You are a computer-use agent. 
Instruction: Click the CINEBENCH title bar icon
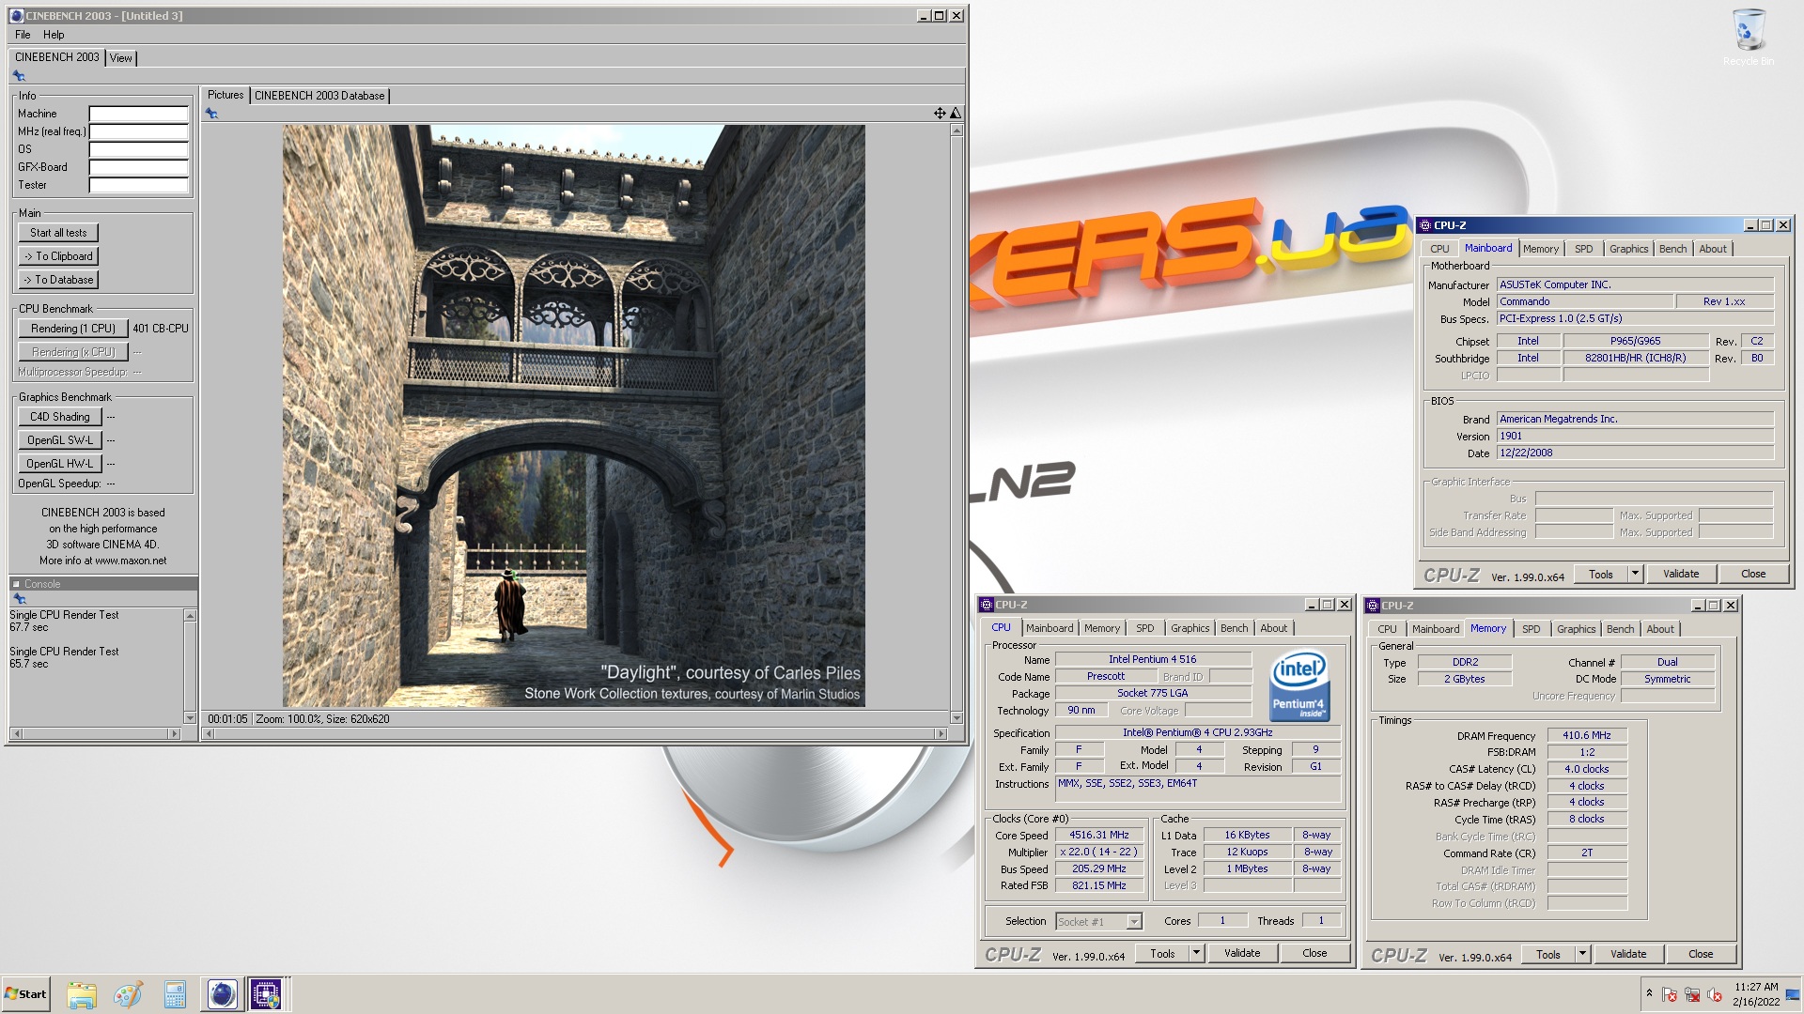[16, 16]
